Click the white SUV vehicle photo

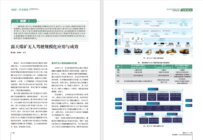point(138,51)
